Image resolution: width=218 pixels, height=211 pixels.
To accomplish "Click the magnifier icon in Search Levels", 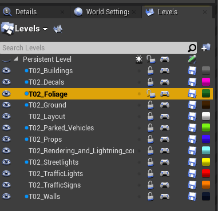I will point(192,48).
